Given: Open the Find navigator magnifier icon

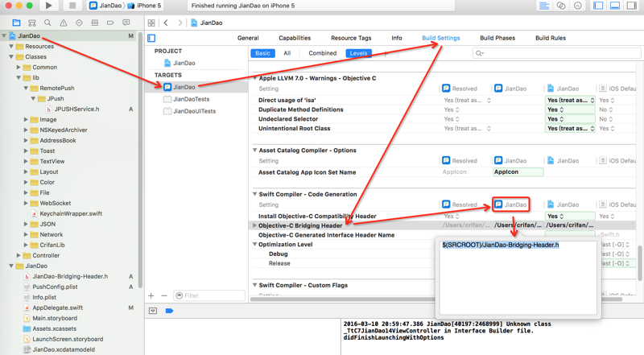Looking at the screenshot, I should pos(47,23).
